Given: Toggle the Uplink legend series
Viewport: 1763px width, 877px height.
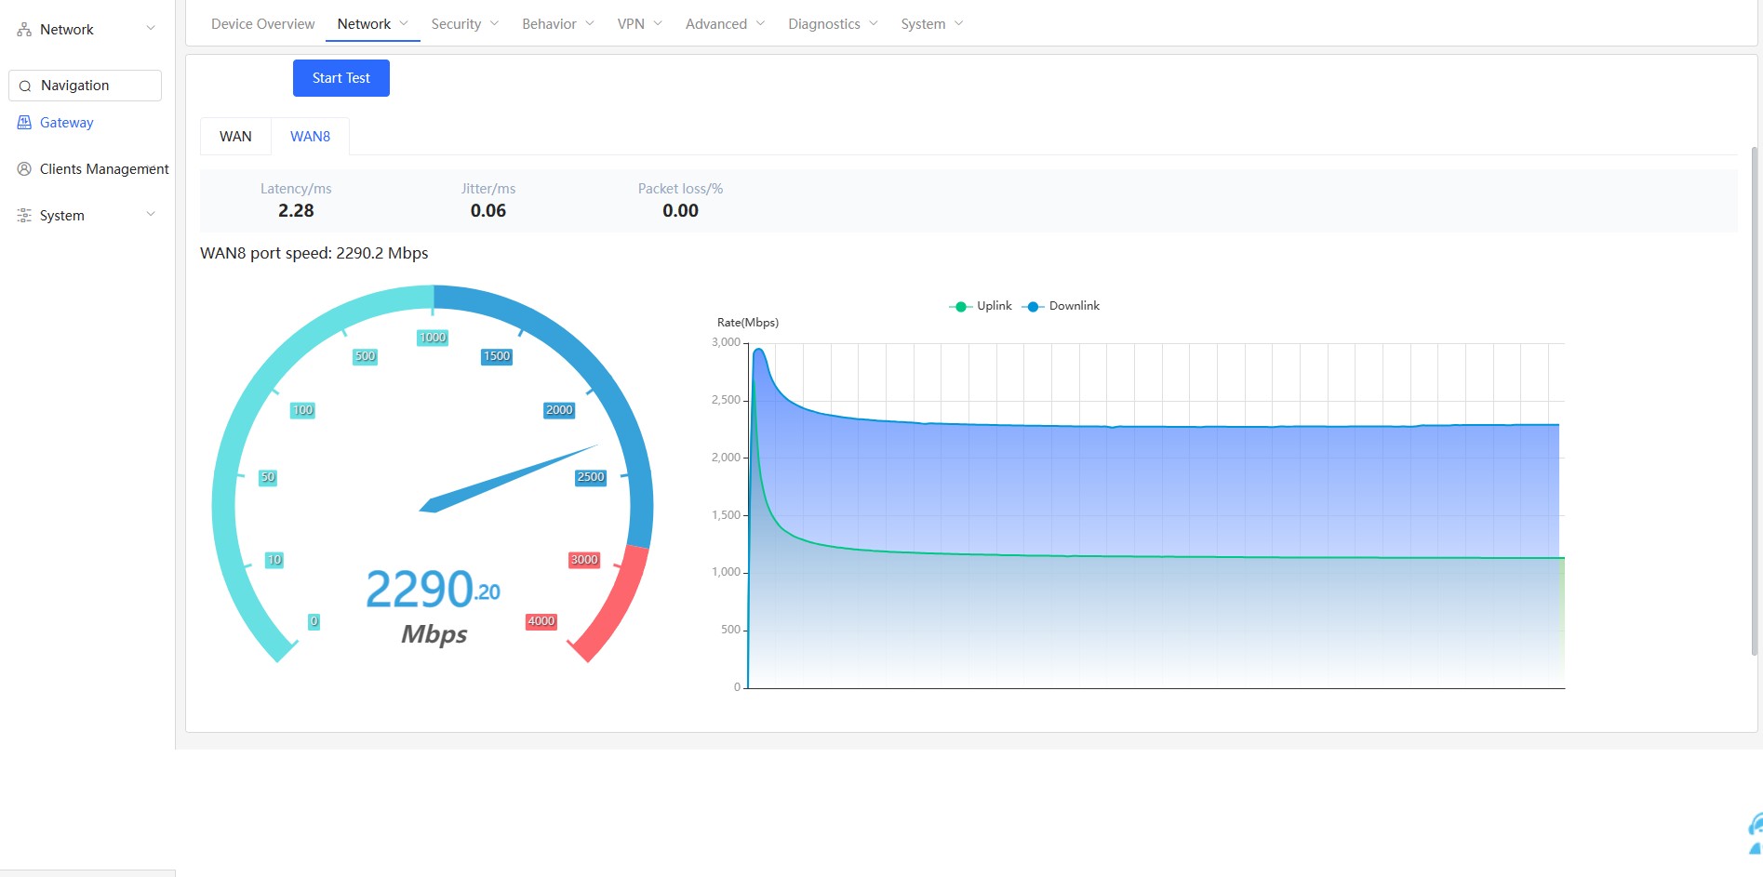Looking at the screenshot, I should (x=980, y=306).
